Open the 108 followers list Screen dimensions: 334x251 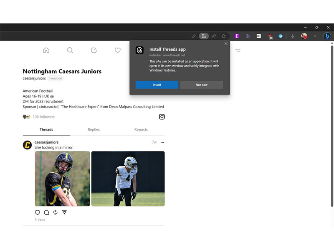44,117
